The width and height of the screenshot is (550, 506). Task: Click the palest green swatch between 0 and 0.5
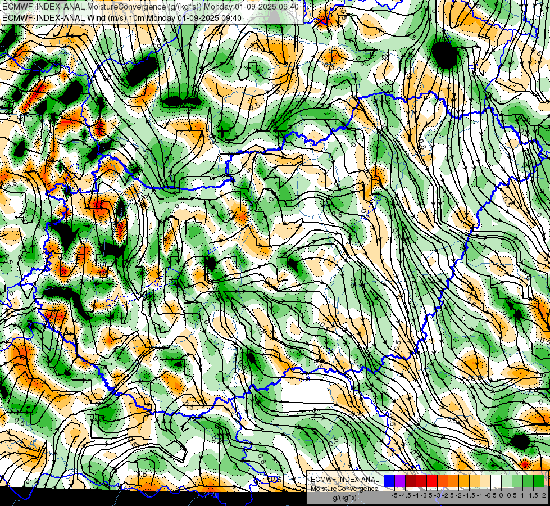tap(507, 481)
